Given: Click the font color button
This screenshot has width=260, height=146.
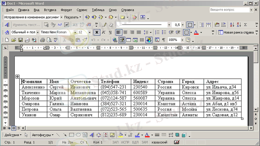Looking at the screenshot, I should pos(196,32).
